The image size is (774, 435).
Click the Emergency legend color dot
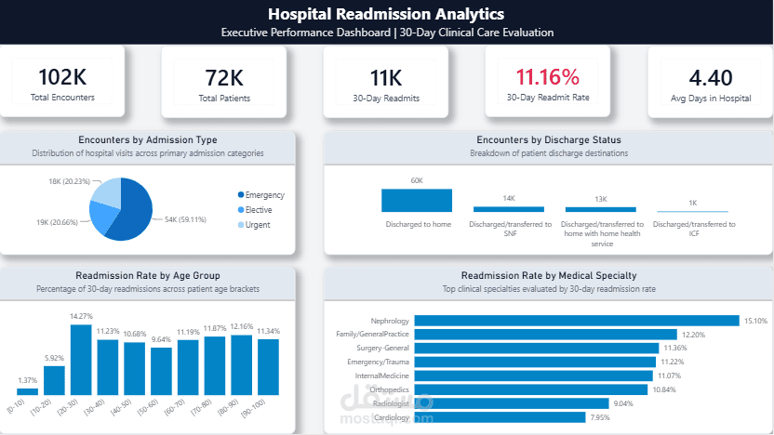coord(241,195)
